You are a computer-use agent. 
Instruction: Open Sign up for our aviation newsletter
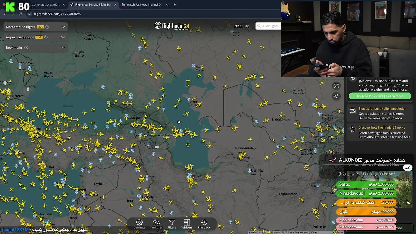(382, 109)
